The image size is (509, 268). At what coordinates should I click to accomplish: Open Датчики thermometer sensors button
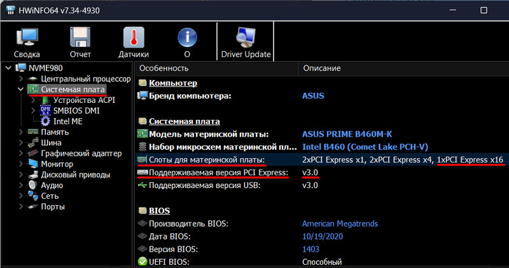click(x=134, y=43)
